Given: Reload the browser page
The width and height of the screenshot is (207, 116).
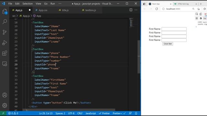Looking at the screenshot, I should pos(157,9).
